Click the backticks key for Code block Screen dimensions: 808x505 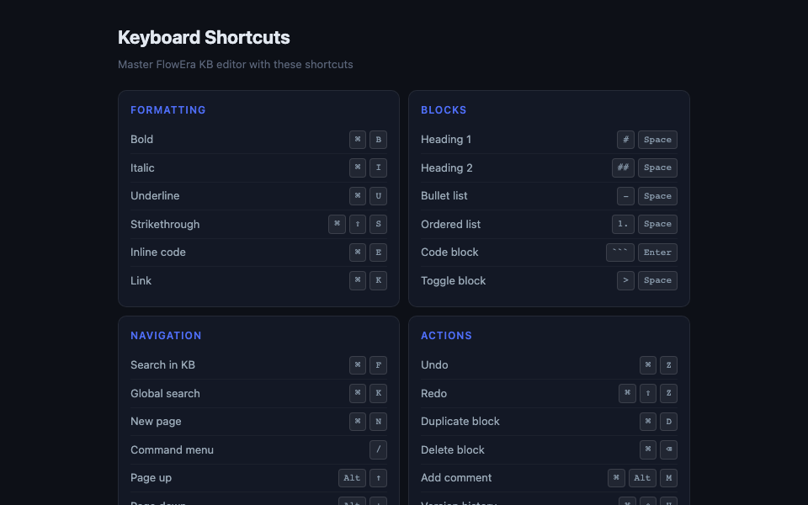pyautogui.click(x=620, y=252)
